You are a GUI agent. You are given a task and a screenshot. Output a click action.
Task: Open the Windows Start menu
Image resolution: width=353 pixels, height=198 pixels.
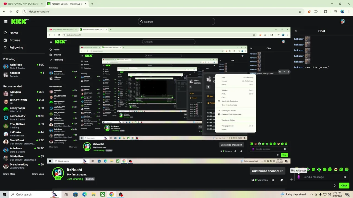tap(4, 194)
